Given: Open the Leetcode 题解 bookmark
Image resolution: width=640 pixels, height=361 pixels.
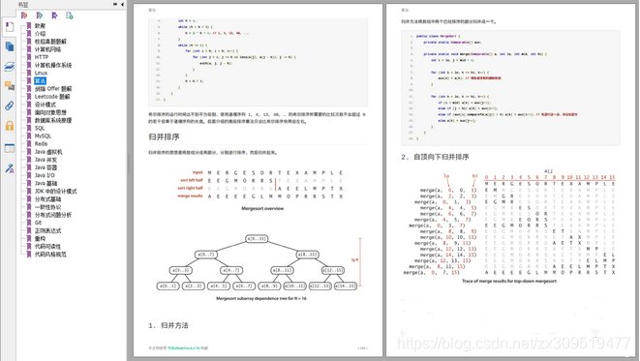Looking at the screenshot, I should (x=52, y=97).
